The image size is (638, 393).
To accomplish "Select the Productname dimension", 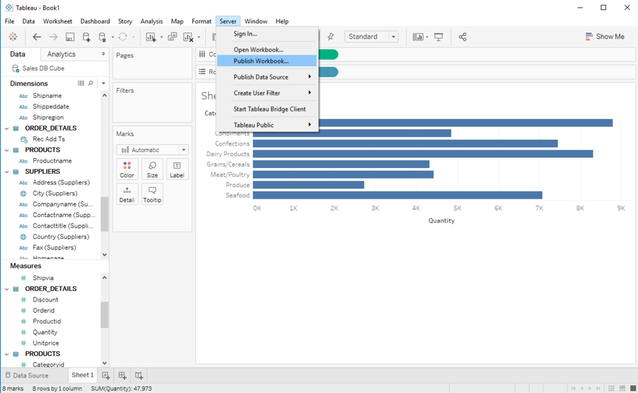I will pyautogui.click(x=52, y=161).
